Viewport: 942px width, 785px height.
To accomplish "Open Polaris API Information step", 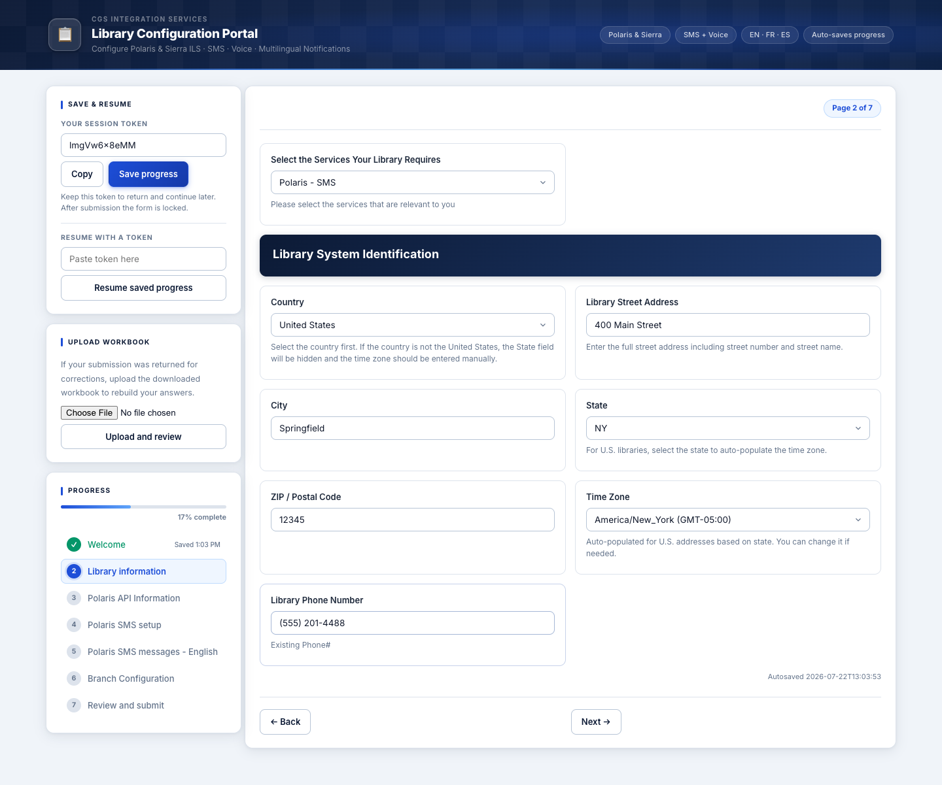I will click(x=143, y=598).
